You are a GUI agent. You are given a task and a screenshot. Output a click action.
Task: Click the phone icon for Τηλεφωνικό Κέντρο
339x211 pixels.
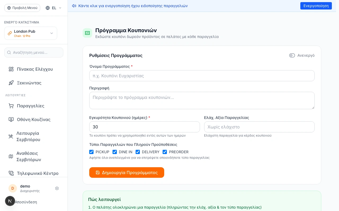(x=11, y=173)
